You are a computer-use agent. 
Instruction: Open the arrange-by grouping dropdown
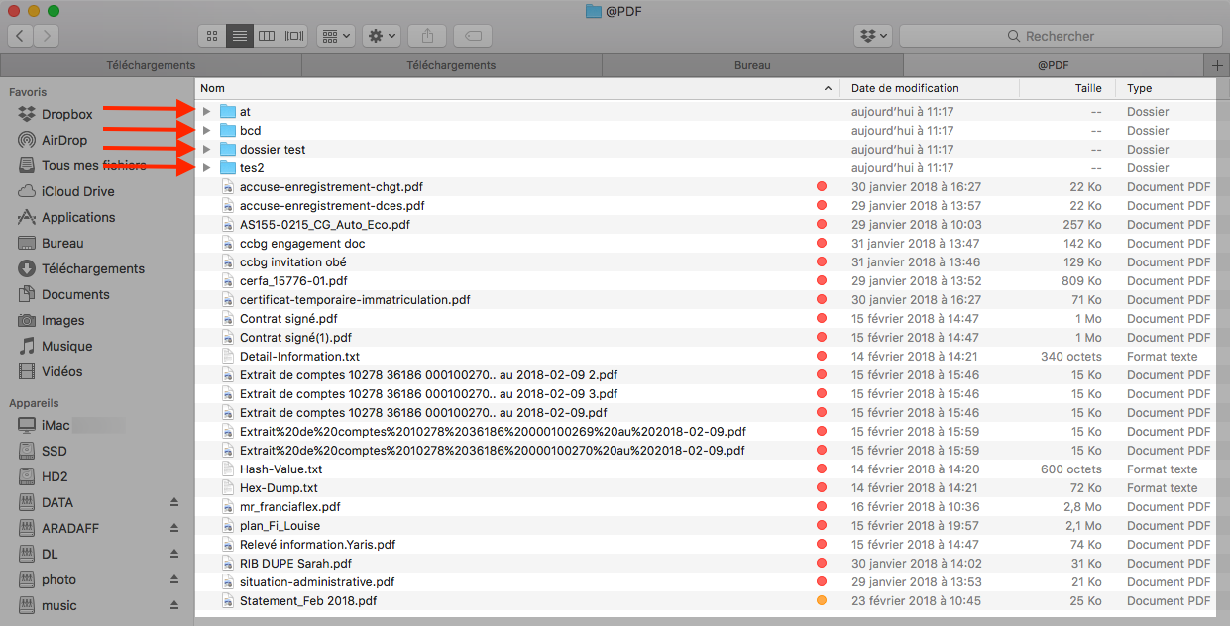tap(336, 36)
